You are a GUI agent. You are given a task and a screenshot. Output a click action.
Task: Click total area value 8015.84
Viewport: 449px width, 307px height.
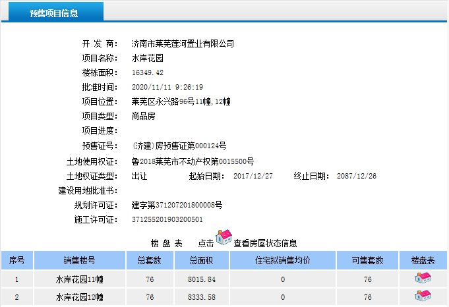pos(202,279)
